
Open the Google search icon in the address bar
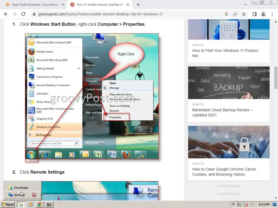(226, 14)
